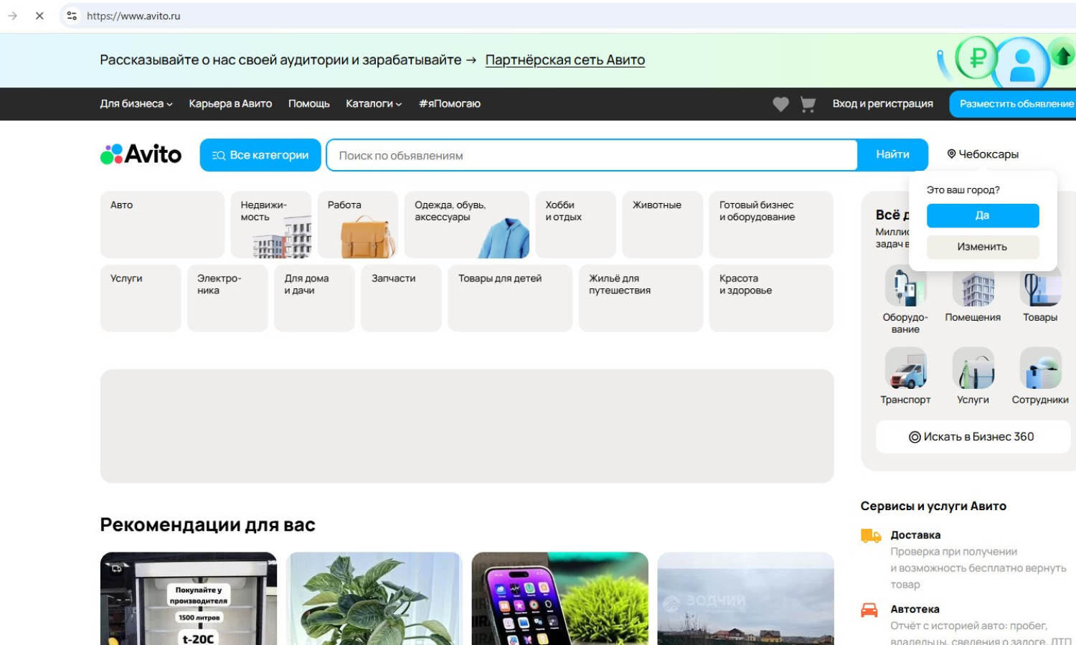Focus the Поиск по объявлениям search field

click(x=591, y=156)
